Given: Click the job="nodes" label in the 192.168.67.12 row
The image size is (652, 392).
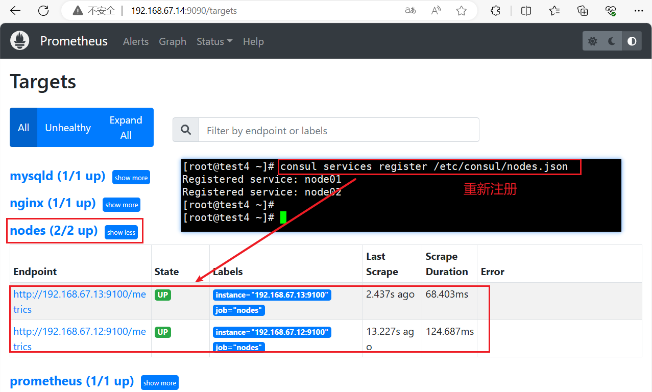Looking at the screenshot, I should pos(239,347).
